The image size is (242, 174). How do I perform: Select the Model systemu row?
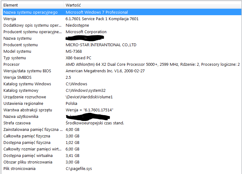click(x=17, y=51)
